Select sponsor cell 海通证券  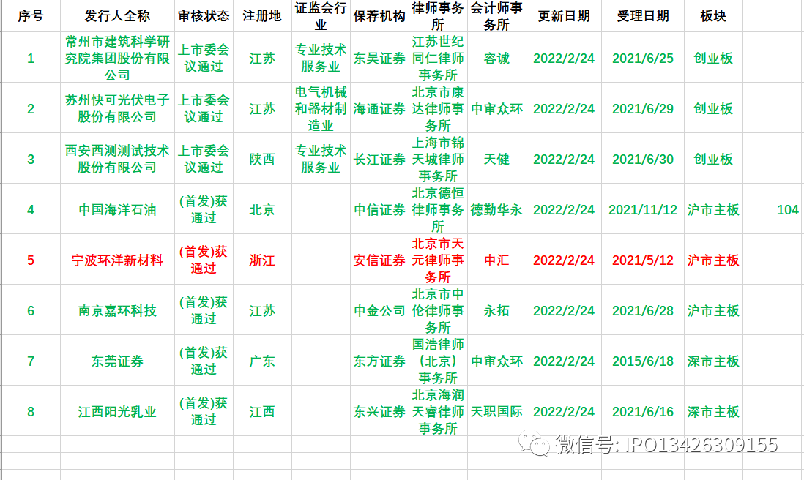tap(379, 108)
